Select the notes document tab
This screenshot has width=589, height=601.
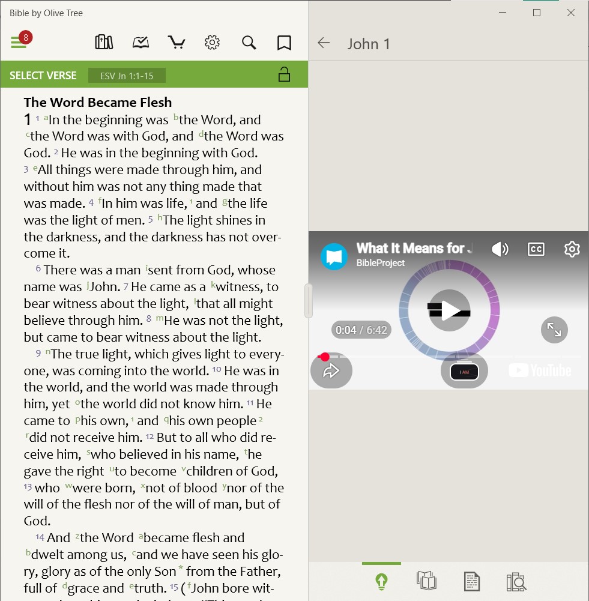[x=471, y=581]
